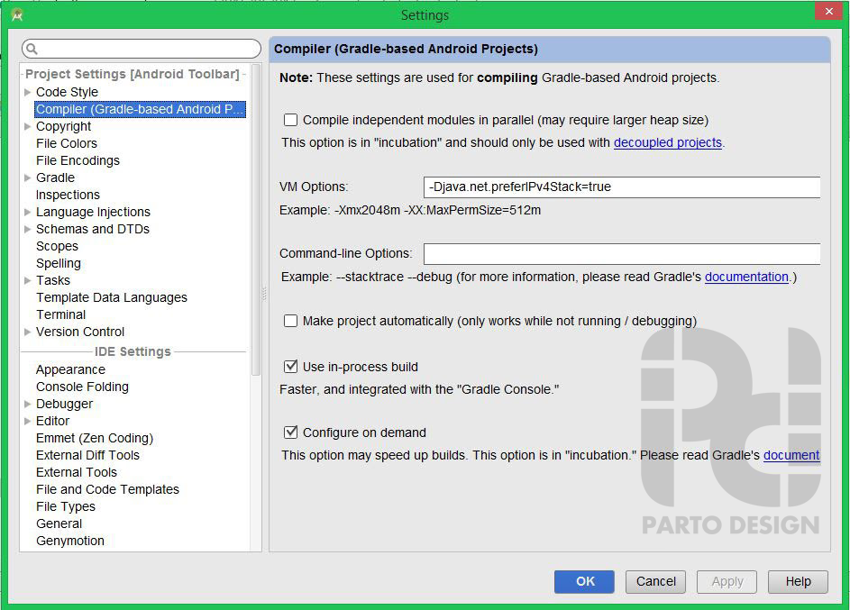Expand the Copyright tree node
850x610 pixels.
pyautogui.click(x=28, y=126)
